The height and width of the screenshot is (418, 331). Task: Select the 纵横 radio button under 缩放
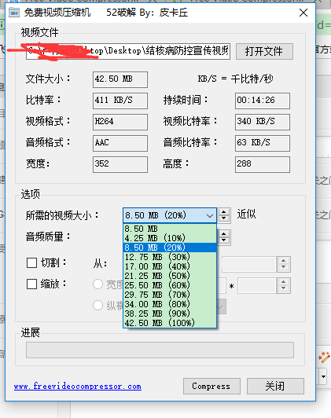[x=98, y=305]
